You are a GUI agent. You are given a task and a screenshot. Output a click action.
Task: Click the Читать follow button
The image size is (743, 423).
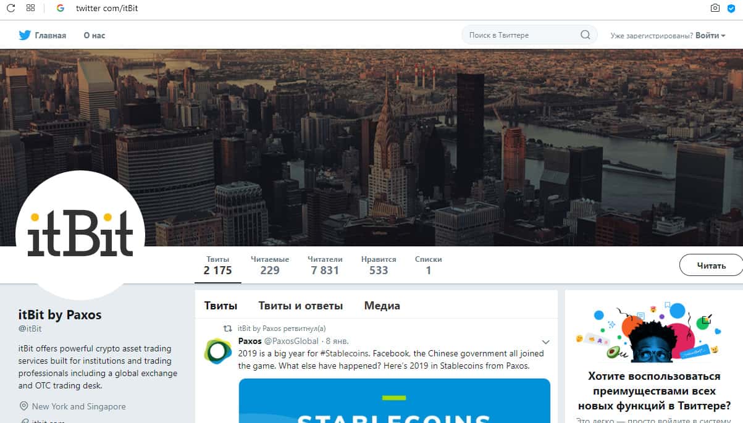pos(711,266)
